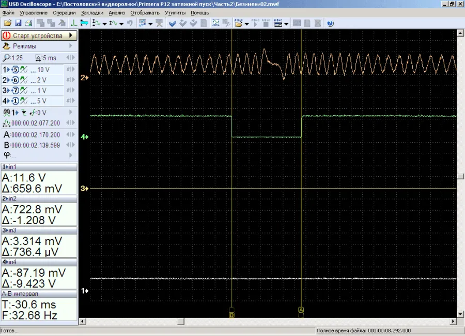
Task: Open the Отображать menu
Action: click(x=145, y=13)
